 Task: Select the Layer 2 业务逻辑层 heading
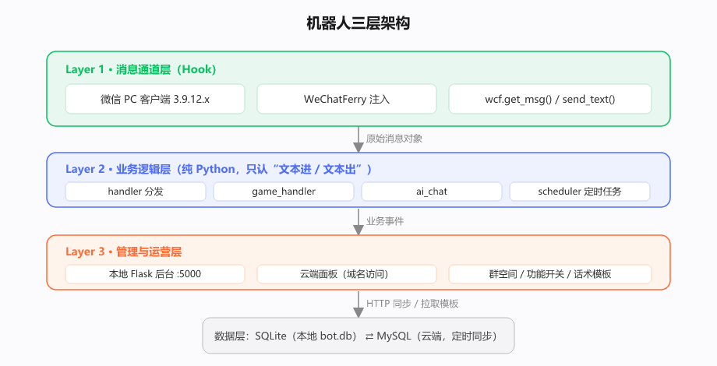[218, 169]
